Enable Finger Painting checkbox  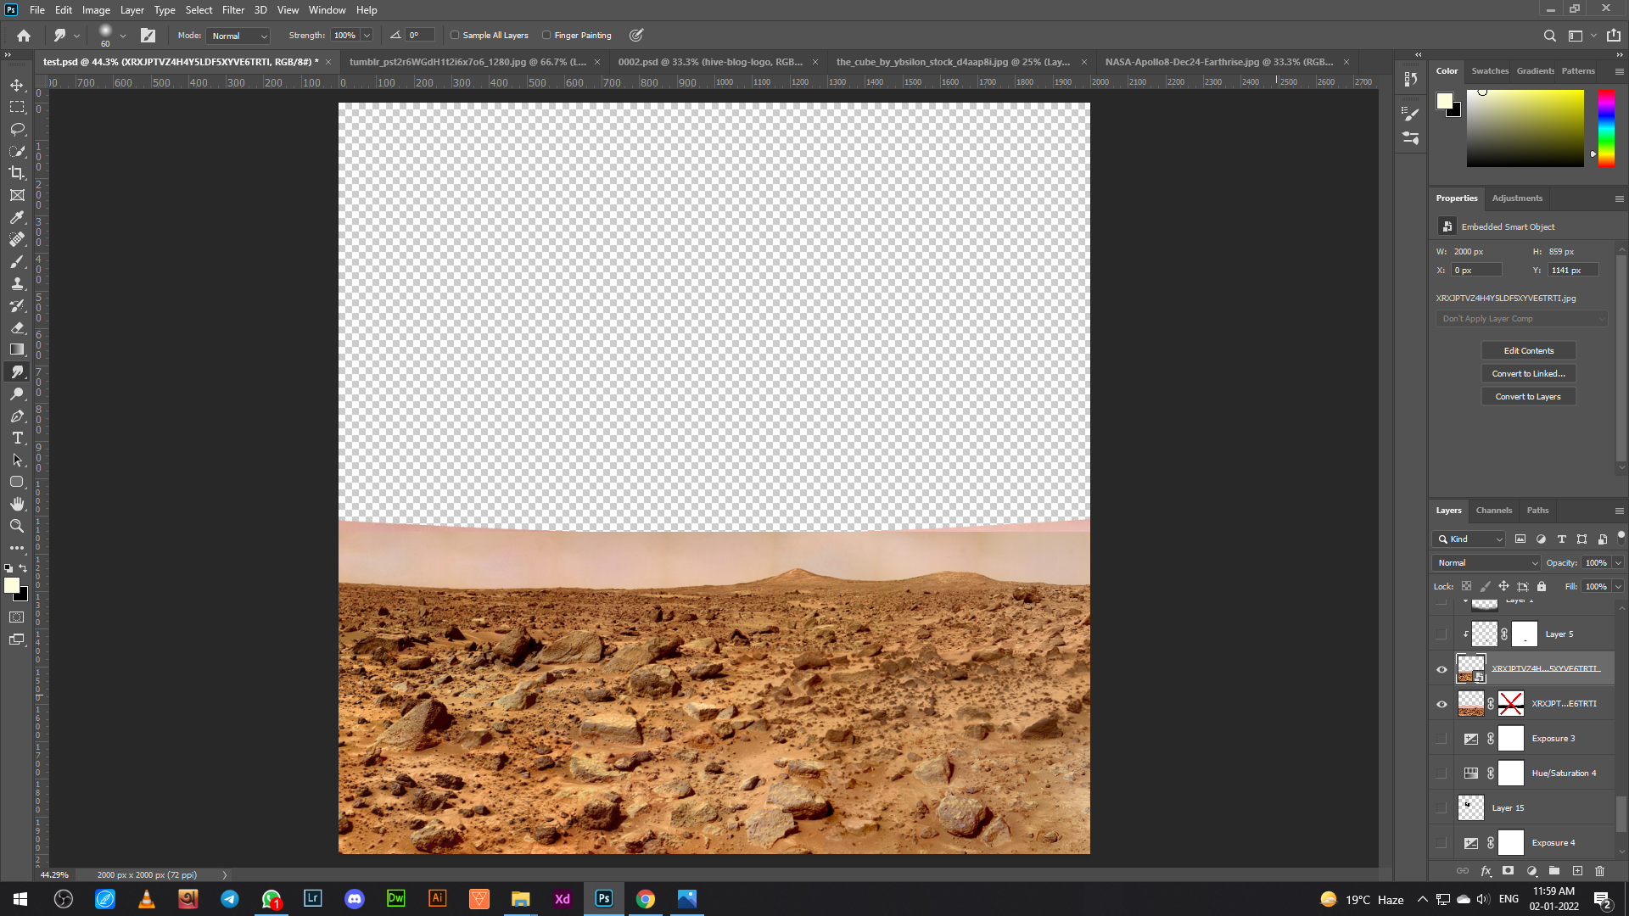click(546, 36)
